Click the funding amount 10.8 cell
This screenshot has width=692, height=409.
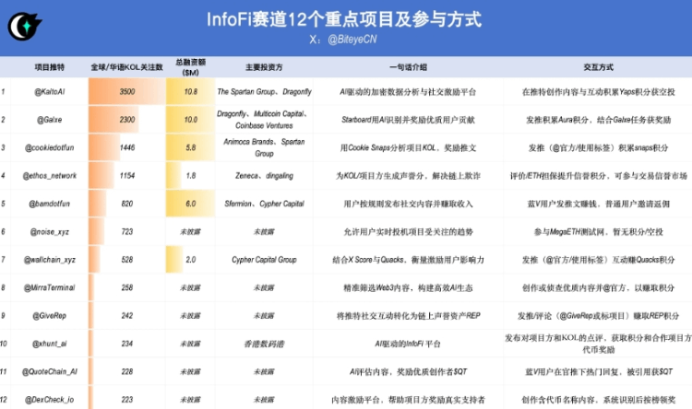pyautogui.click(x=191, y=92)
